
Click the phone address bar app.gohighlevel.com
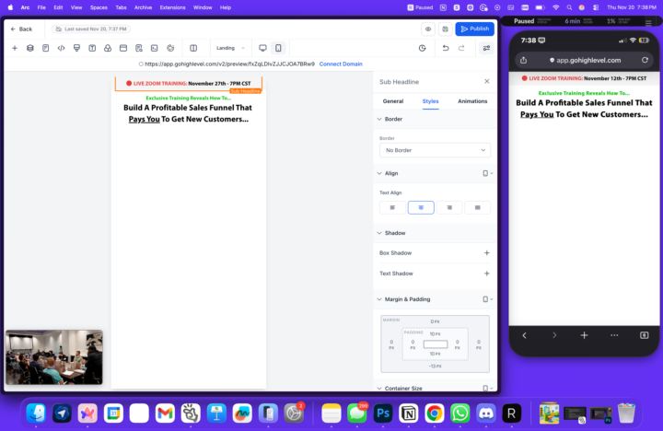(x=585, y=60)
